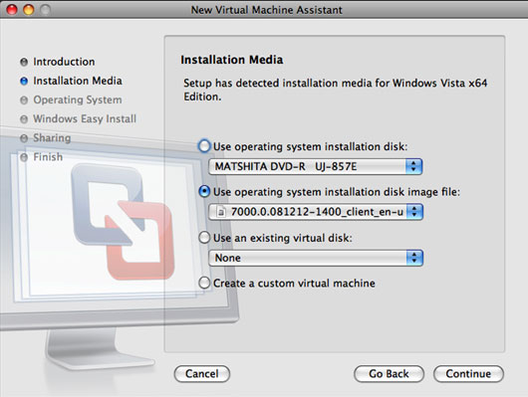Image resolution: width=528 pixels, height=397 pixels.
Task: Expand the existing virtual disk 'None' dropdown
Action: [316, 258]
